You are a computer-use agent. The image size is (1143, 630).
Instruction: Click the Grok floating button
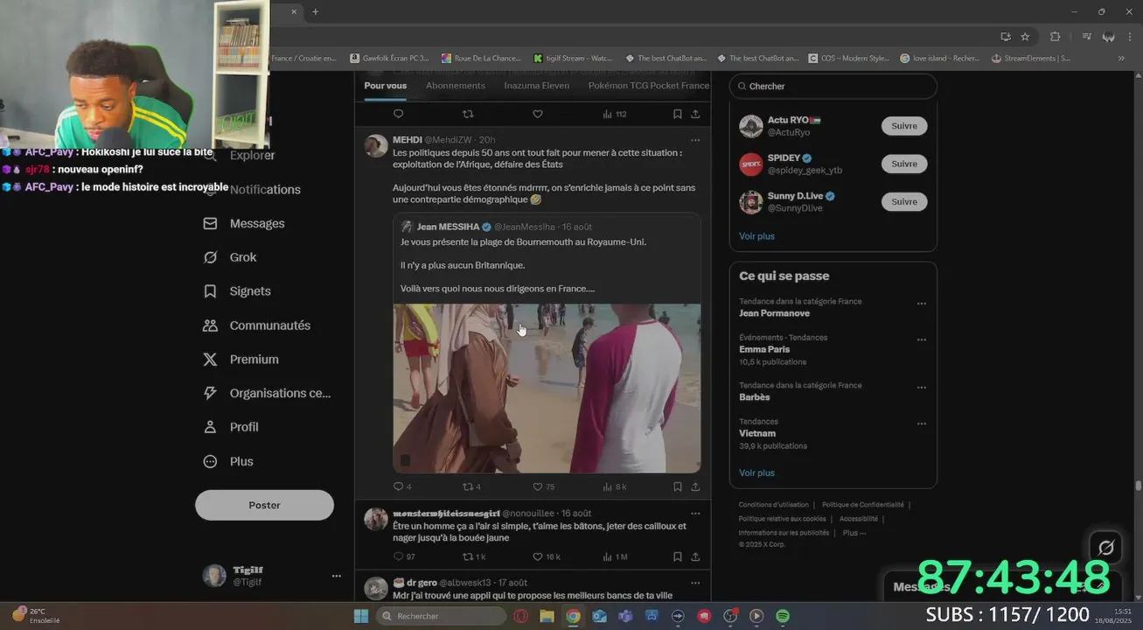1106,548
